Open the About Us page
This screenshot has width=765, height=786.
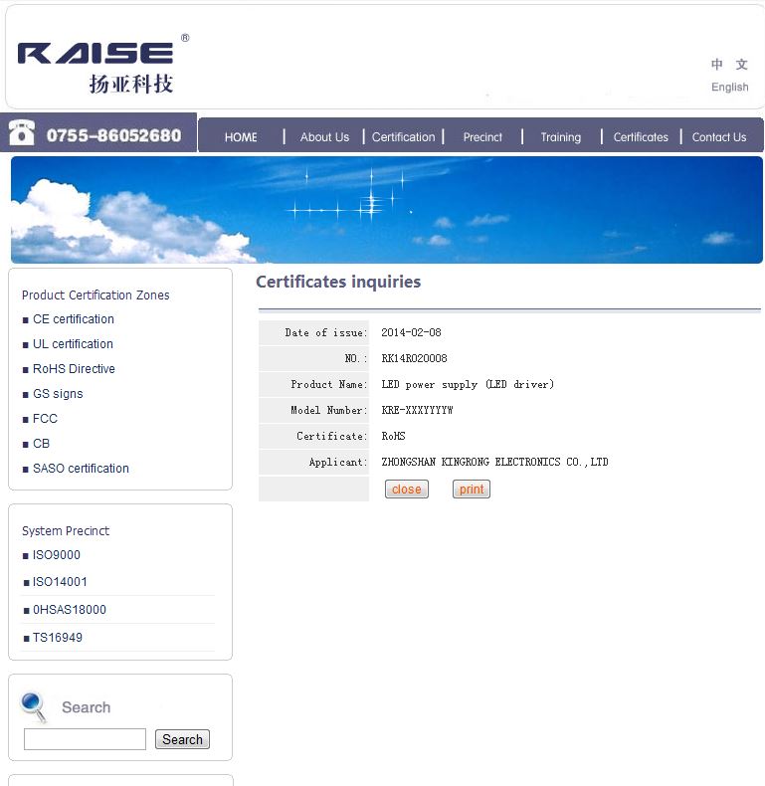click(324, 137)
